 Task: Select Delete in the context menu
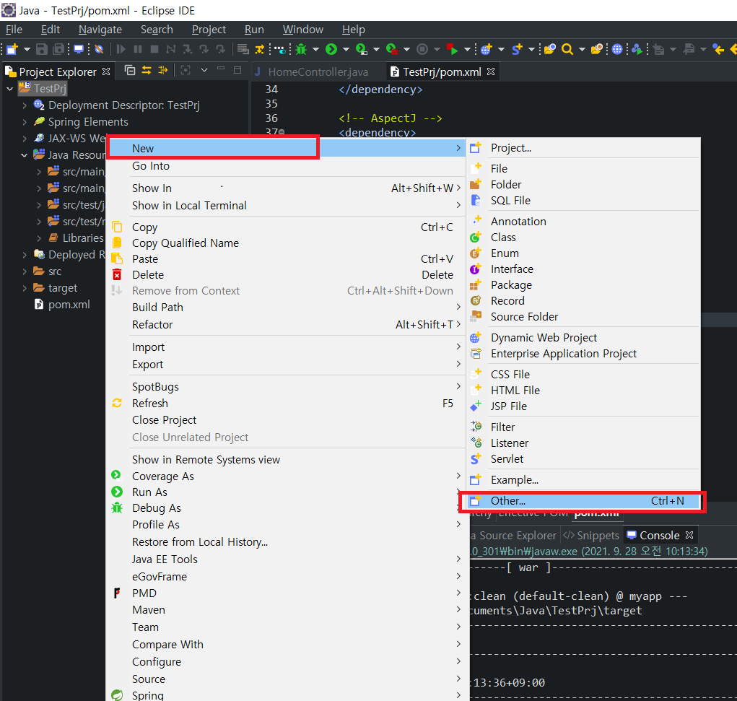[287, 275]
